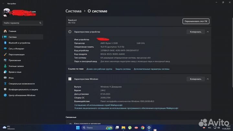This screenshot has width=233, height=131.
Task: Open Специальные возможности via its icon
Action: 5,84
